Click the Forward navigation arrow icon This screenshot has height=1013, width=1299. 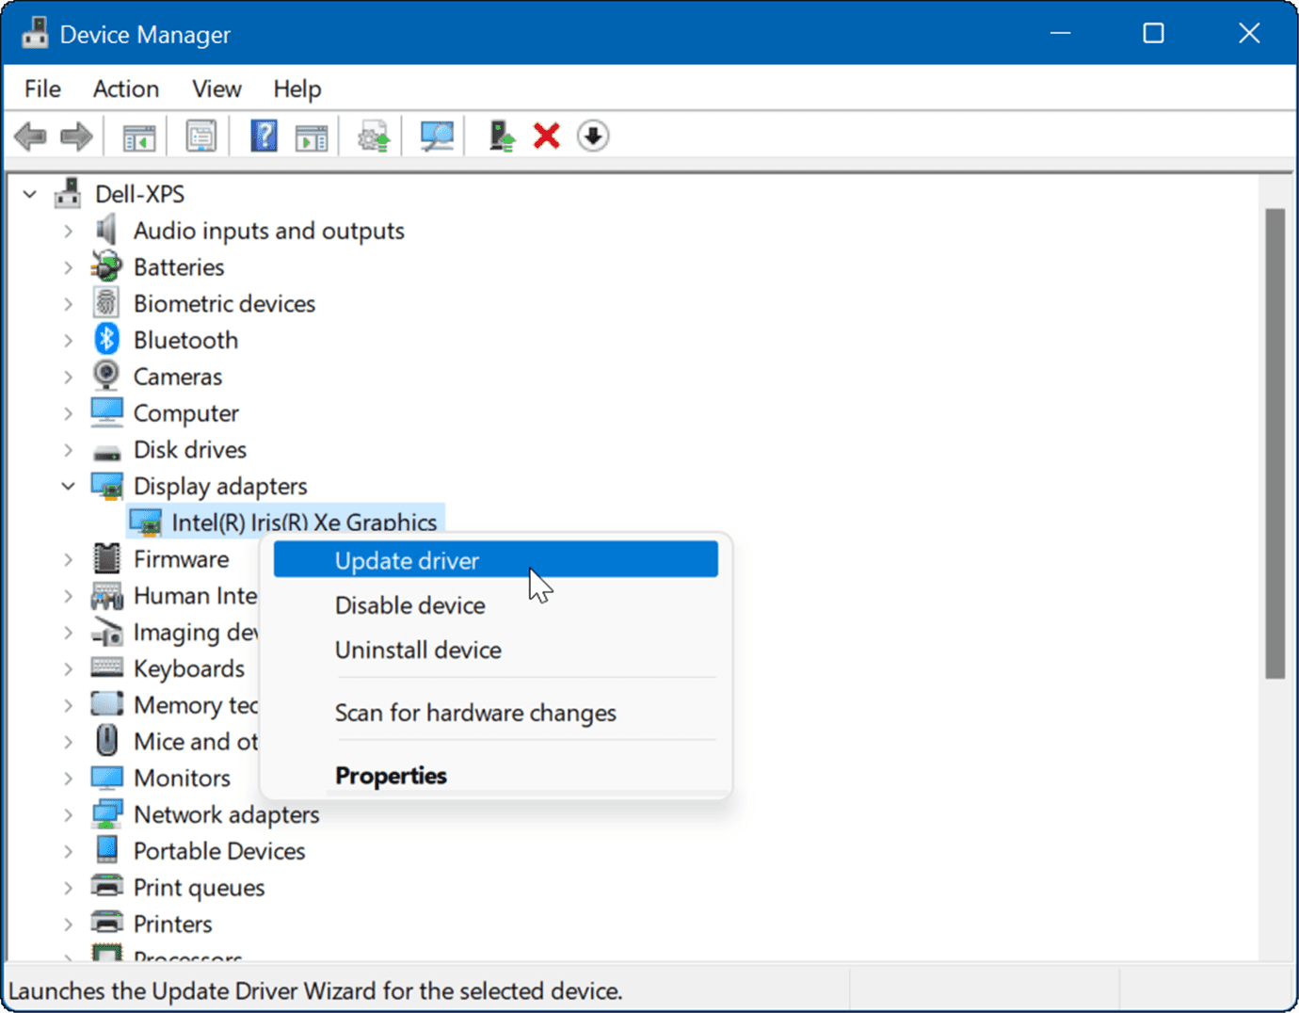click(76, 136)
